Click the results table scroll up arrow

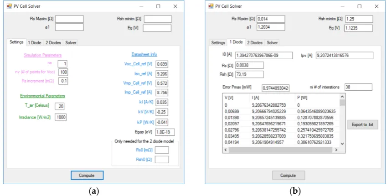(342, 97)
